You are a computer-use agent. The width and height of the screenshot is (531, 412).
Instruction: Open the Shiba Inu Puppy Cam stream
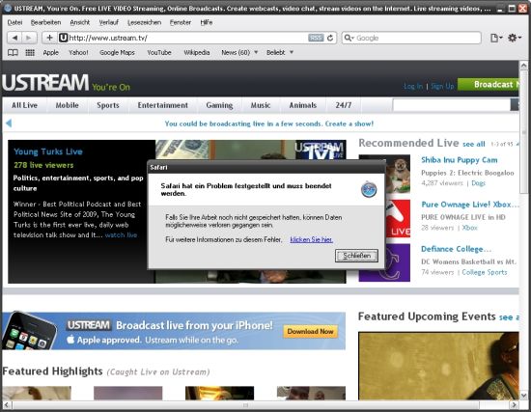(x=460, y=160)
